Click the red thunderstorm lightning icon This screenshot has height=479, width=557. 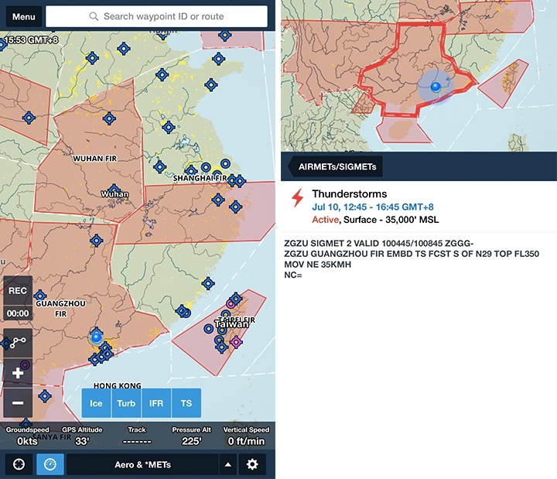(297, 197)
